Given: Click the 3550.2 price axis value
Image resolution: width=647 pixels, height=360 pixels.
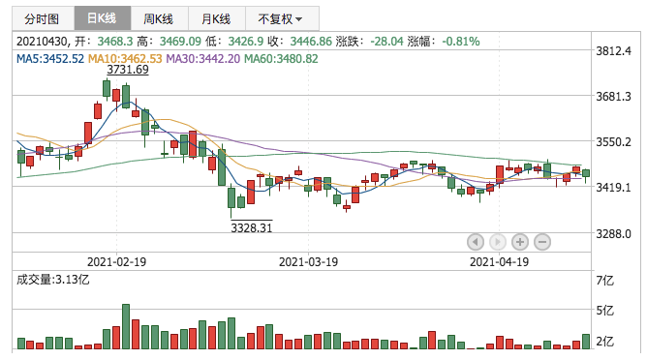Looking at the screenshot, I should pyautogui.click(x=613, y=142).
